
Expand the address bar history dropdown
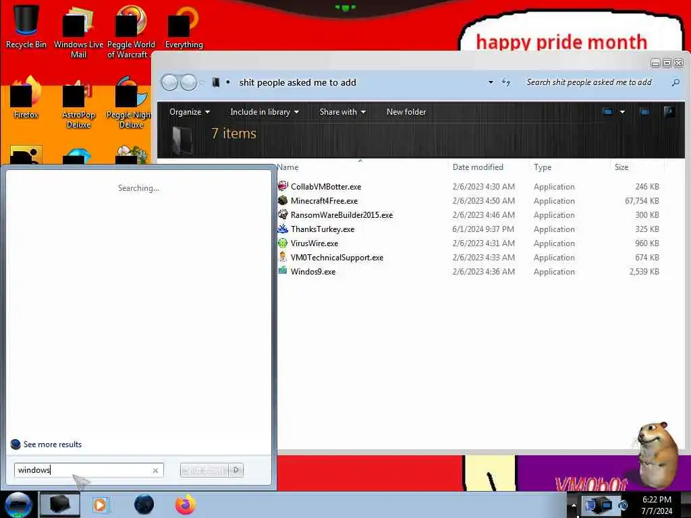[491, 82]
